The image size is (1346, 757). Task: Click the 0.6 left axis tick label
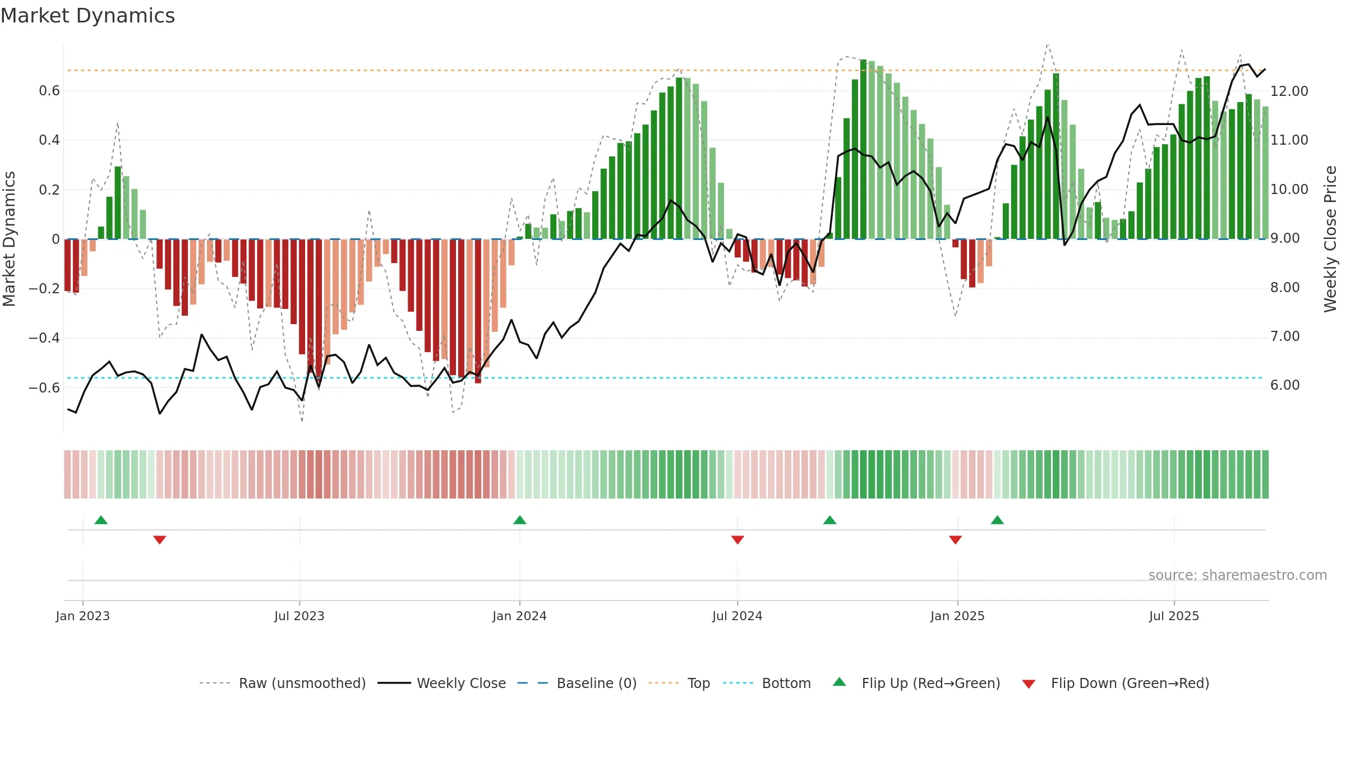(x=49, y=91)
